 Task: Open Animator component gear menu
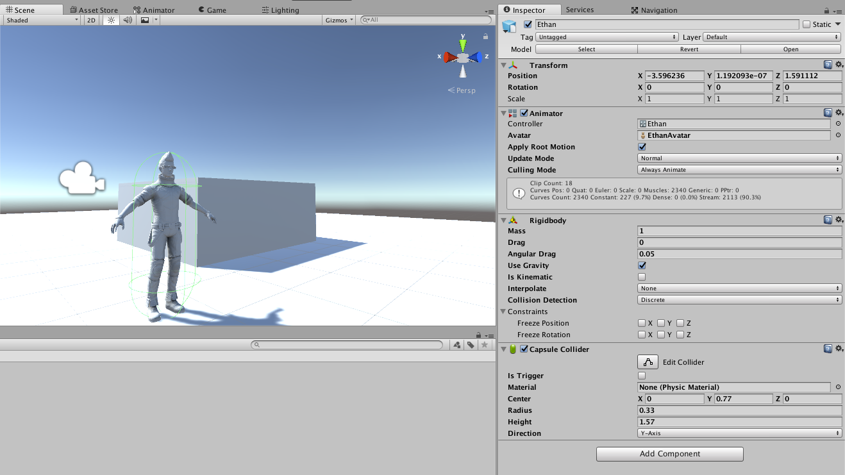(839, 113)
